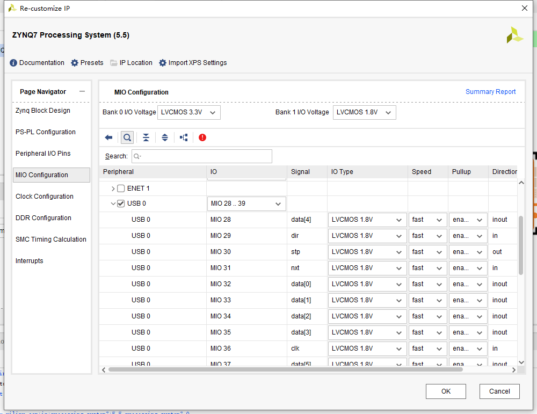Select the stp signal cell
The width and height of the screenshot is (537, 414).
pyautogui.click(x=307, y=252)
